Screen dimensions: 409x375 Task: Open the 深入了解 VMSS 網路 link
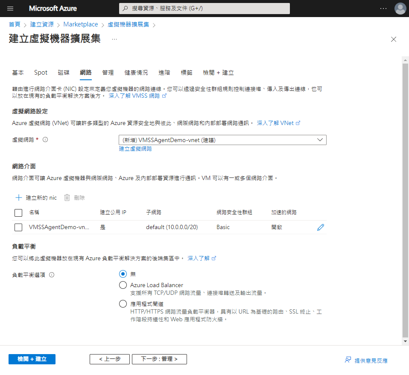[134, 96]
